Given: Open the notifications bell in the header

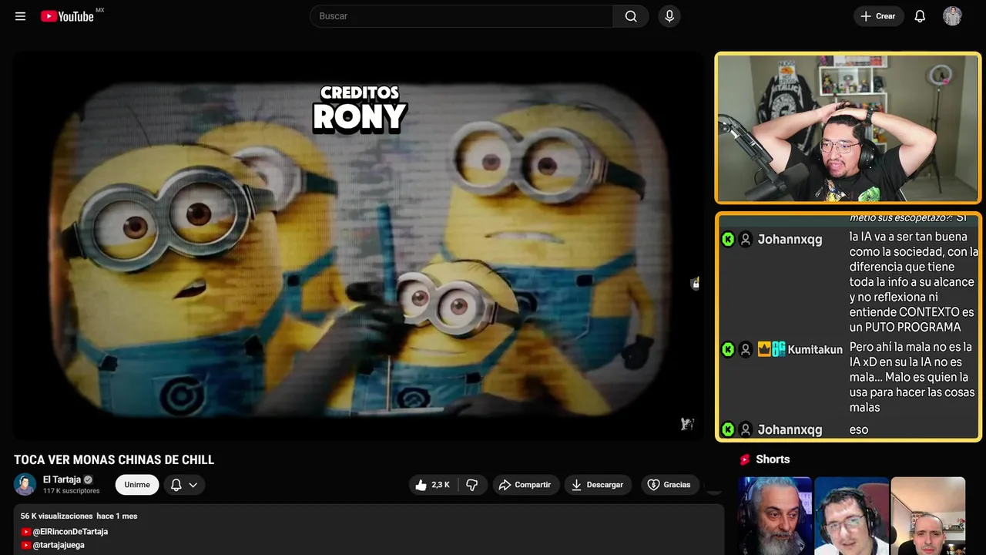Looking at the screenshot, I should 920,16.
